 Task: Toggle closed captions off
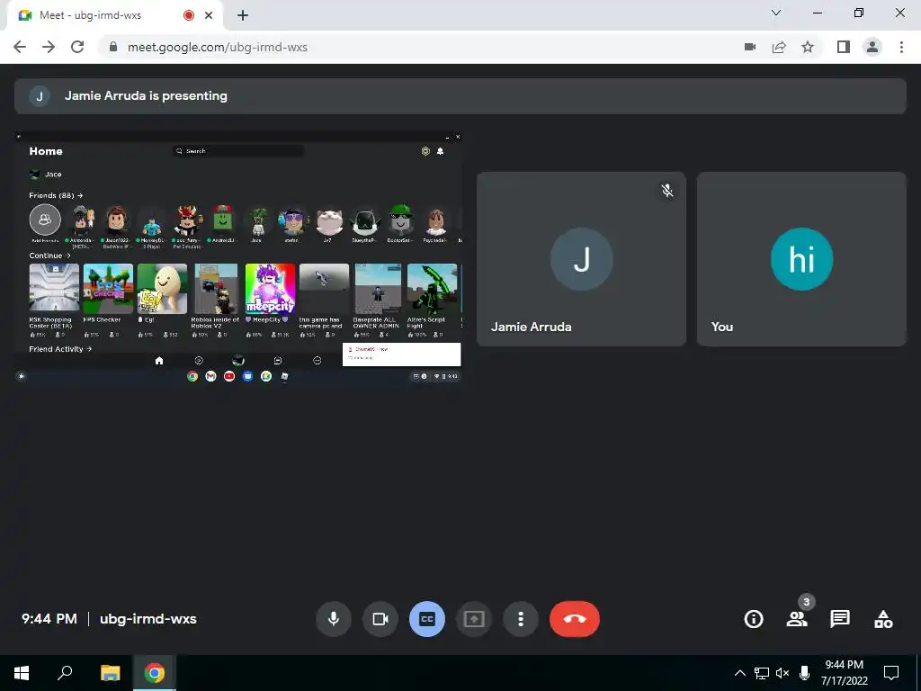[x=427, y=619]
